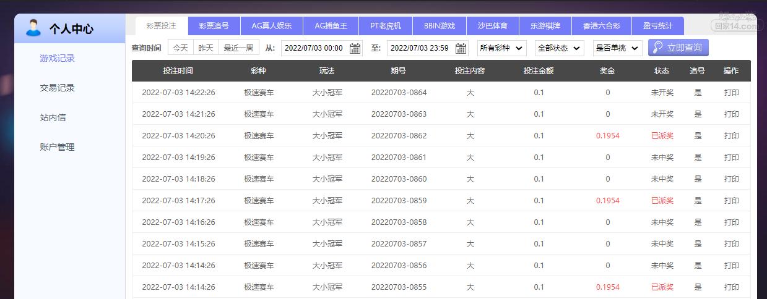Screen dimensions: 767x299
Task: Open the 香港六合彩 tab
Action: click(x=602, y=26)
